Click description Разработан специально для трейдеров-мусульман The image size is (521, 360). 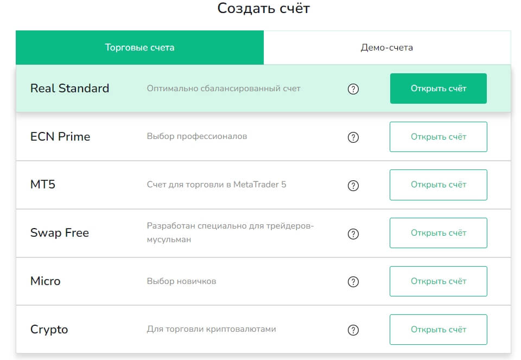coord(230,233)
